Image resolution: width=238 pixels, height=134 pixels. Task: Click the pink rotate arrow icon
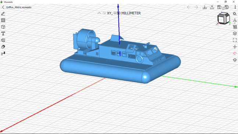235,53
